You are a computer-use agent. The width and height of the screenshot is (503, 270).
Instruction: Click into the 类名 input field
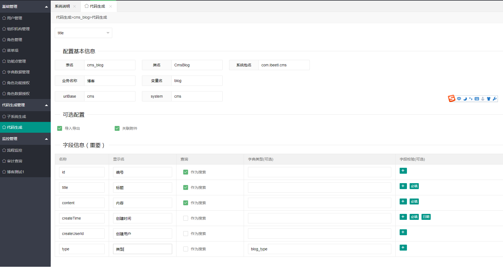coord(197,65)
